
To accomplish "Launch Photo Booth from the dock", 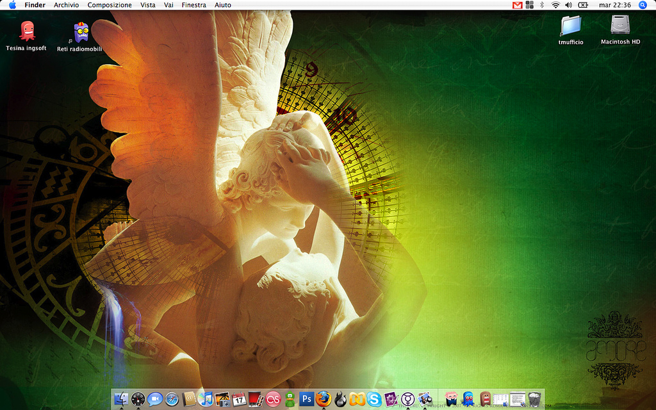I will [x=256, y=399].
